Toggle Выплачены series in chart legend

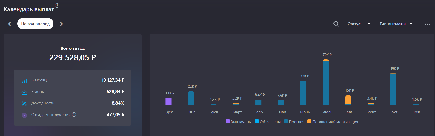pyautogui.click(x=239, y=122)
